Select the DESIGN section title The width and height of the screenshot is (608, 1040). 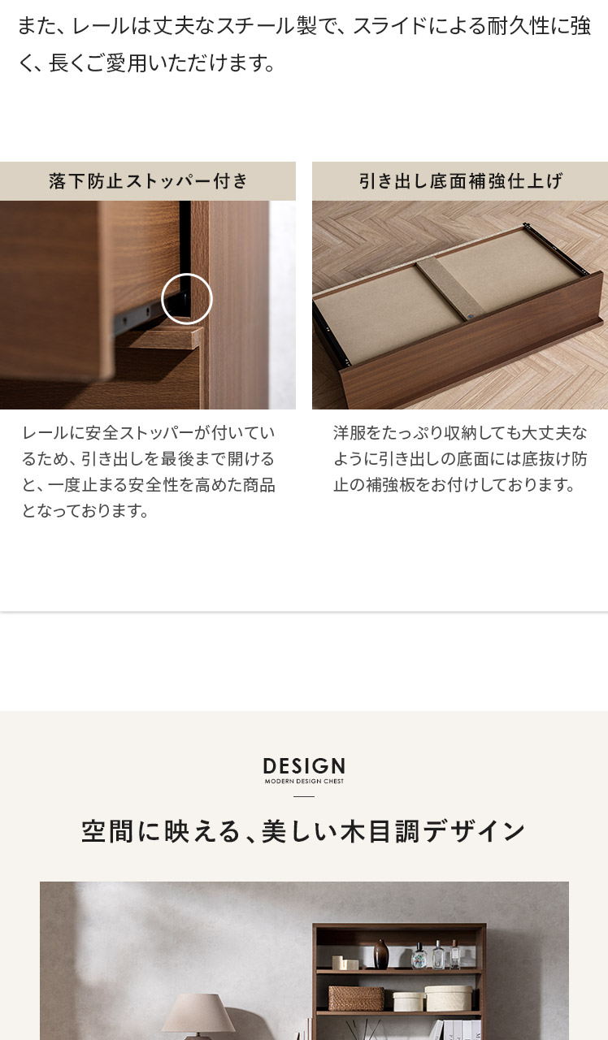click(304, 766)
